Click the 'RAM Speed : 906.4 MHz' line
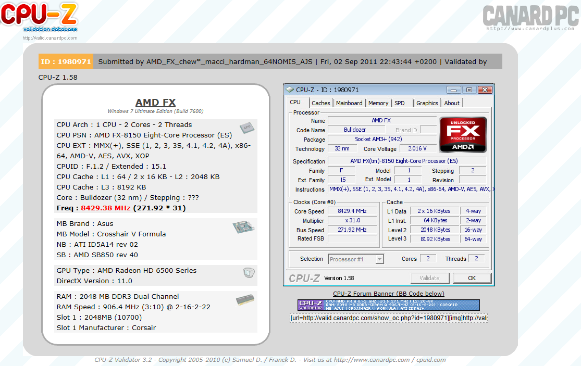Screen dimensions: 581x366 [133, 307]
